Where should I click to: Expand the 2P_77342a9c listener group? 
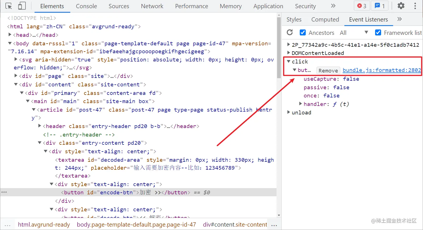[x=289, y=44]
